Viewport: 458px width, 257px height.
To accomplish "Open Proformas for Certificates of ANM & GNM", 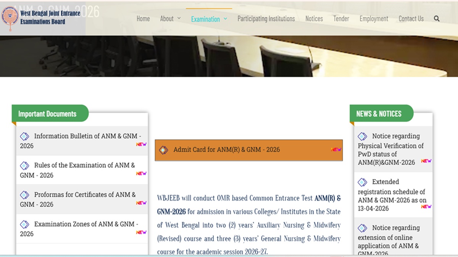I will point(78,200).
